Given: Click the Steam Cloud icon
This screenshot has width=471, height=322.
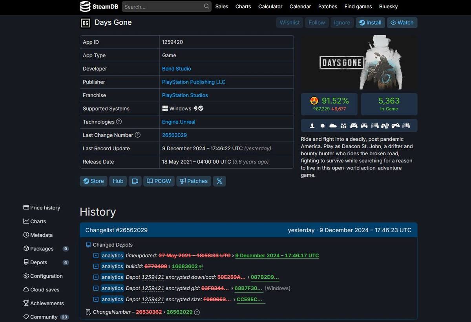Looking at the screenshot, I should [333, 126].
